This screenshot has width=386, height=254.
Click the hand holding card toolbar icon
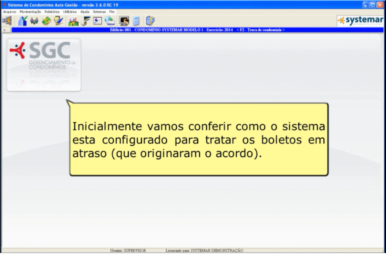pos(86,21)
